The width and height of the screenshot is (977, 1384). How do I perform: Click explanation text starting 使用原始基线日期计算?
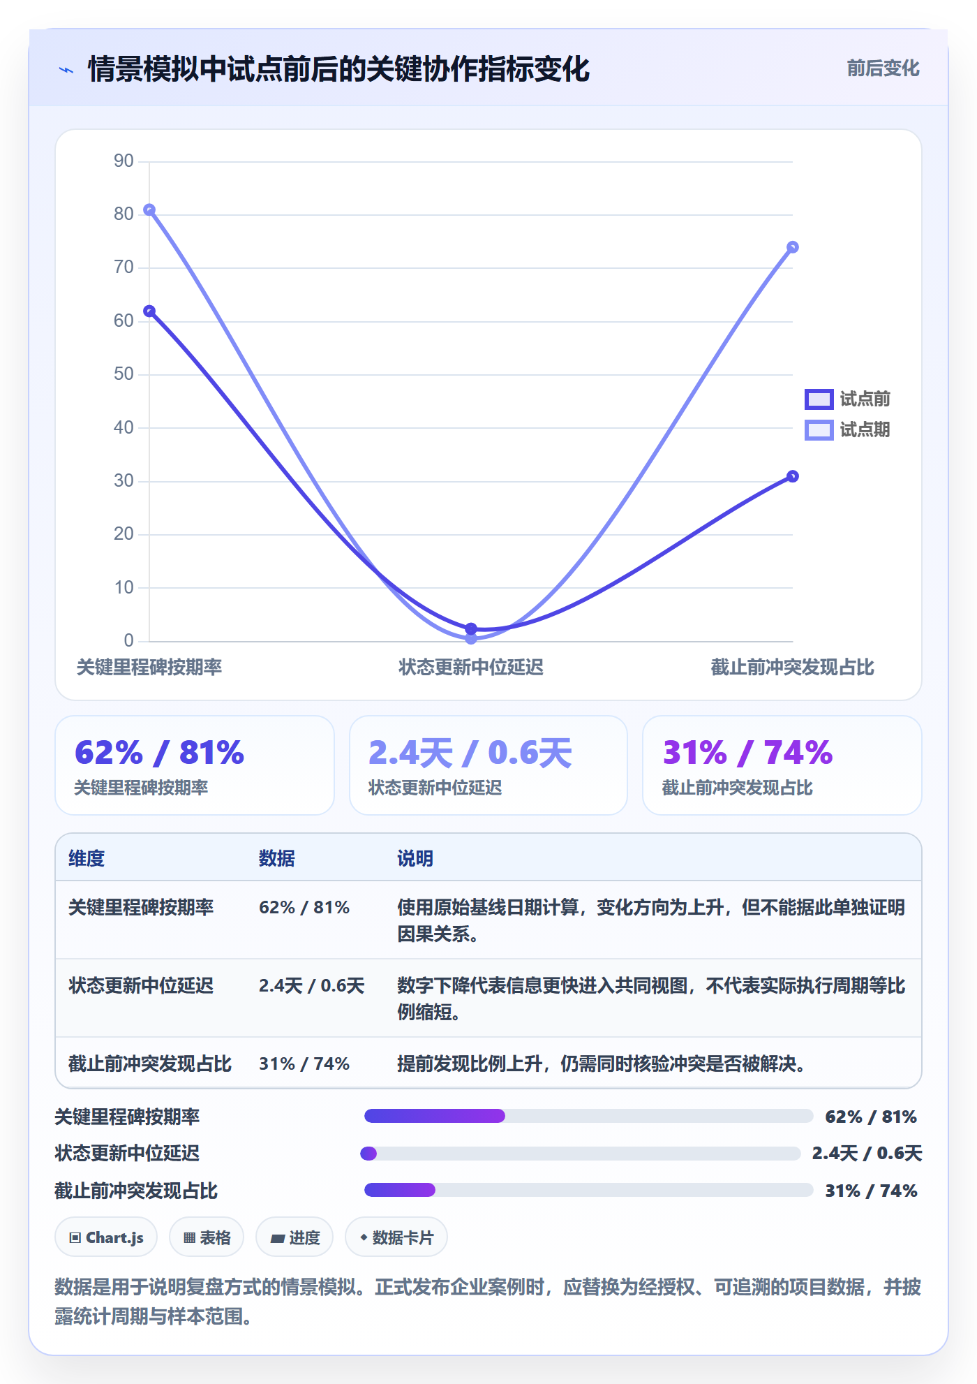(x=651, y=920)
